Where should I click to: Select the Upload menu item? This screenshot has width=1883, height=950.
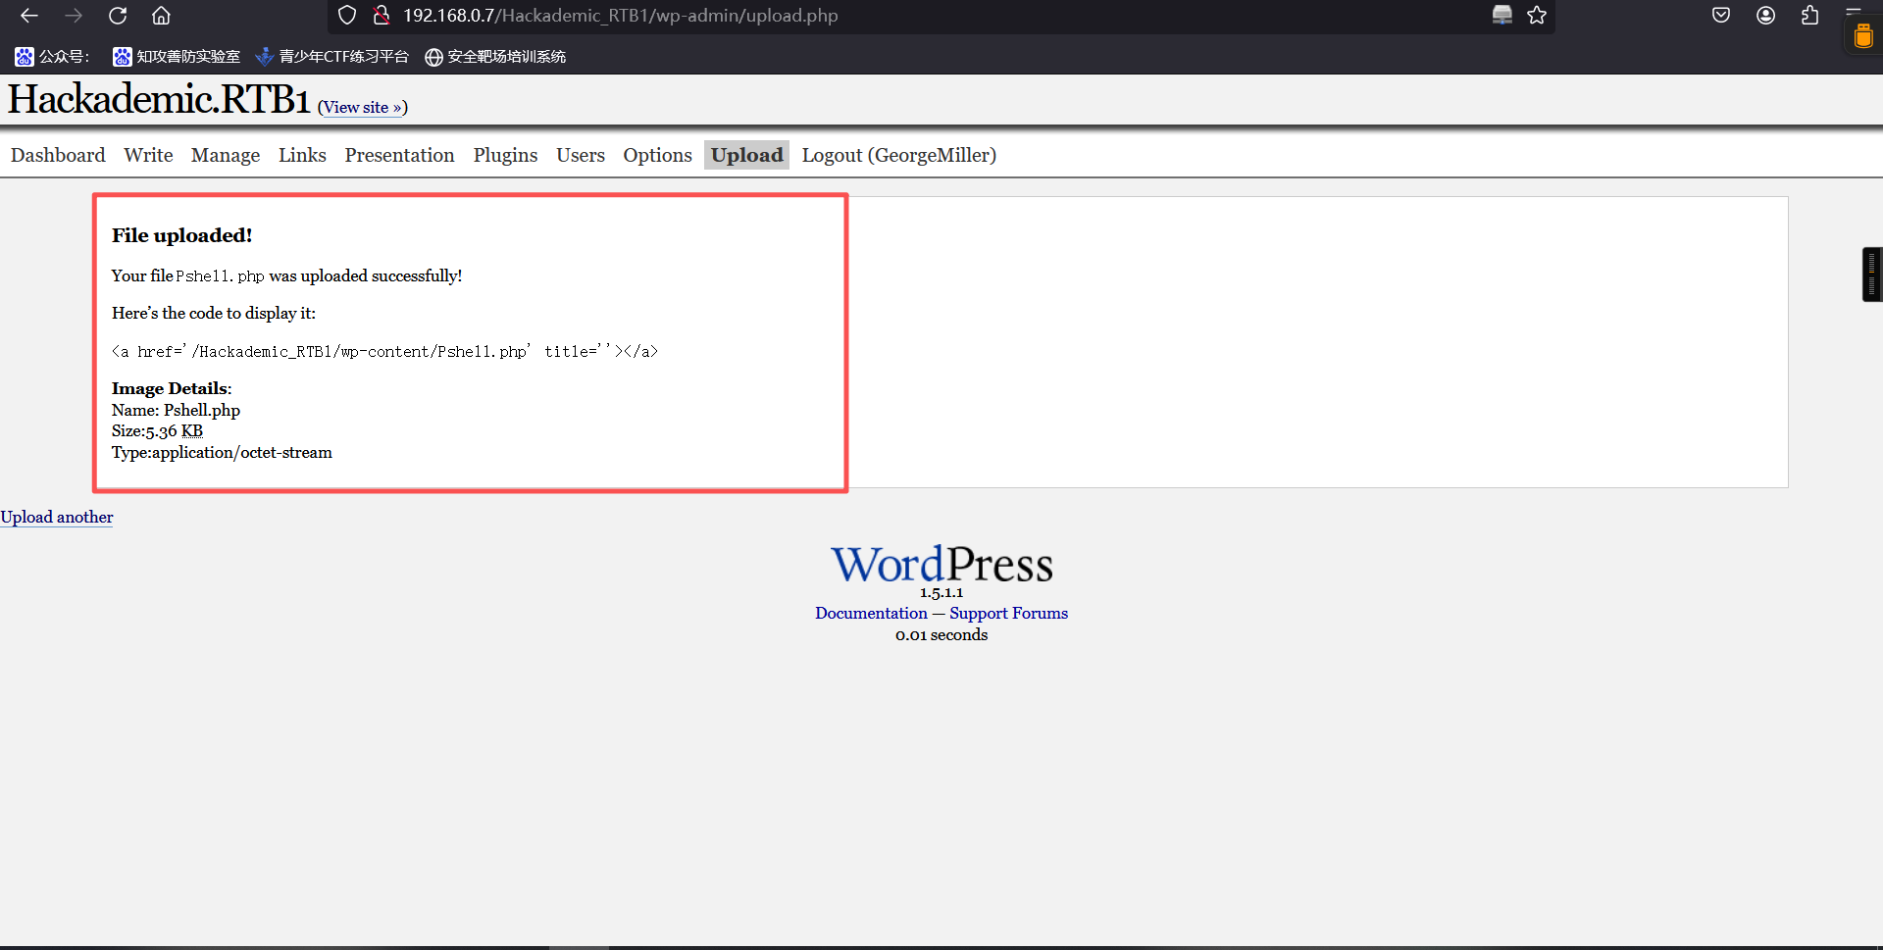pyautogui.click(x=746, y=155)
